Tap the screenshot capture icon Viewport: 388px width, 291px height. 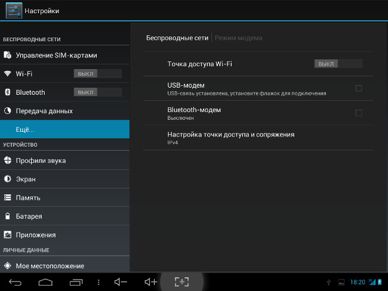[181, 282]
